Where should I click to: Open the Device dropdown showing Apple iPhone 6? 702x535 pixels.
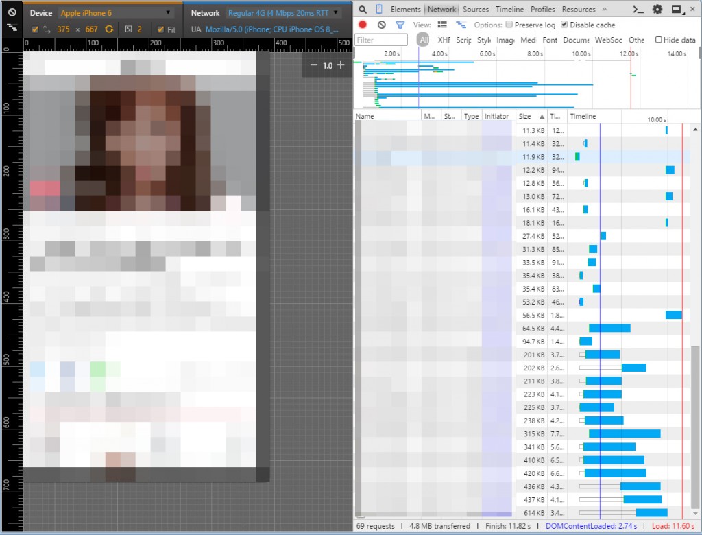(115, 13)
